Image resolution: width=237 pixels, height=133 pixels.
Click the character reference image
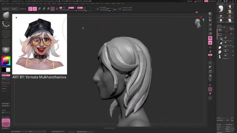[40, 44]
